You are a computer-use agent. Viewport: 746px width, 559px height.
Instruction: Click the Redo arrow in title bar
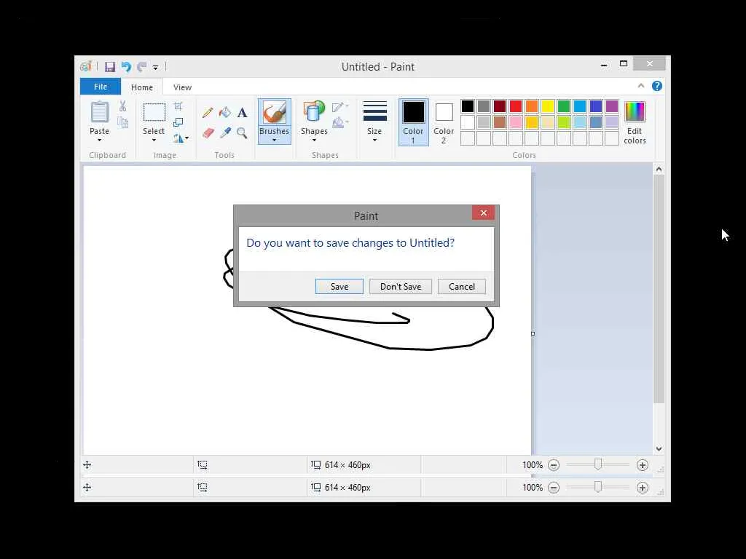(x=142, y=67)
